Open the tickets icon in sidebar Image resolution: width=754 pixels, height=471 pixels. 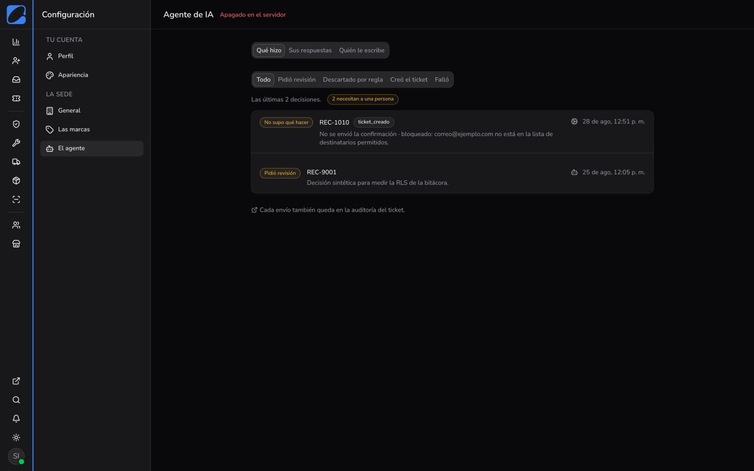coord(16,98)
